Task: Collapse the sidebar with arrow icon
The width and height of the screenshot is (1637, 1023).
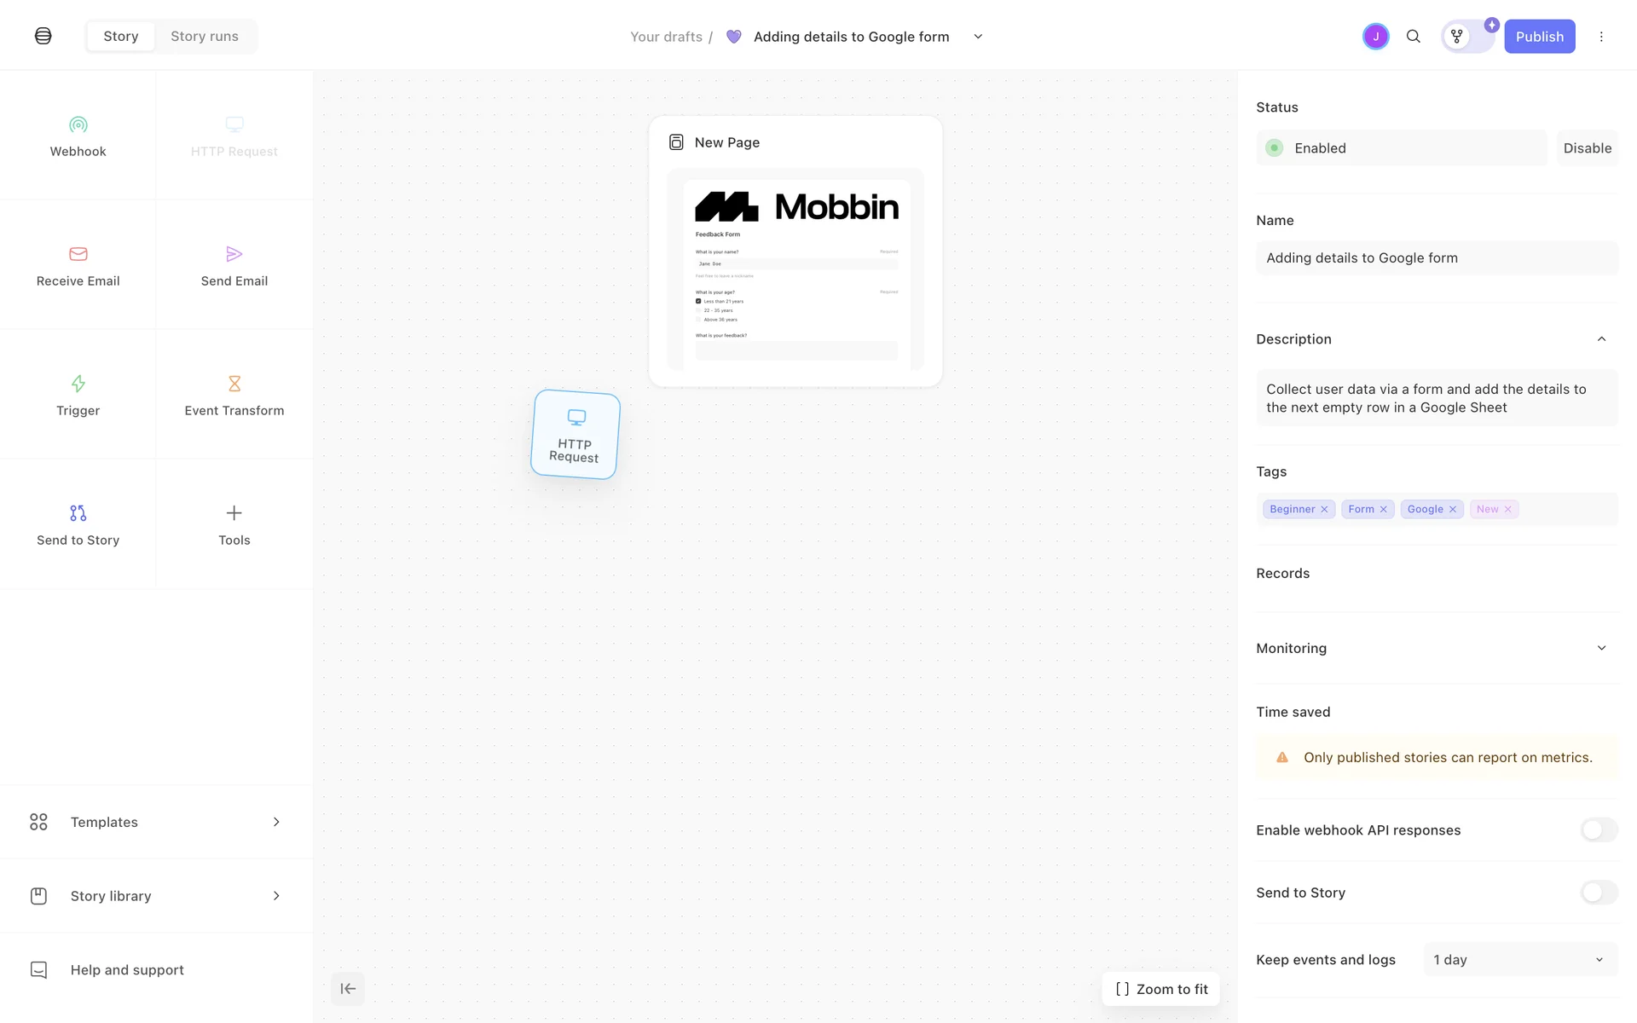Action: click(x=348, y=989)
